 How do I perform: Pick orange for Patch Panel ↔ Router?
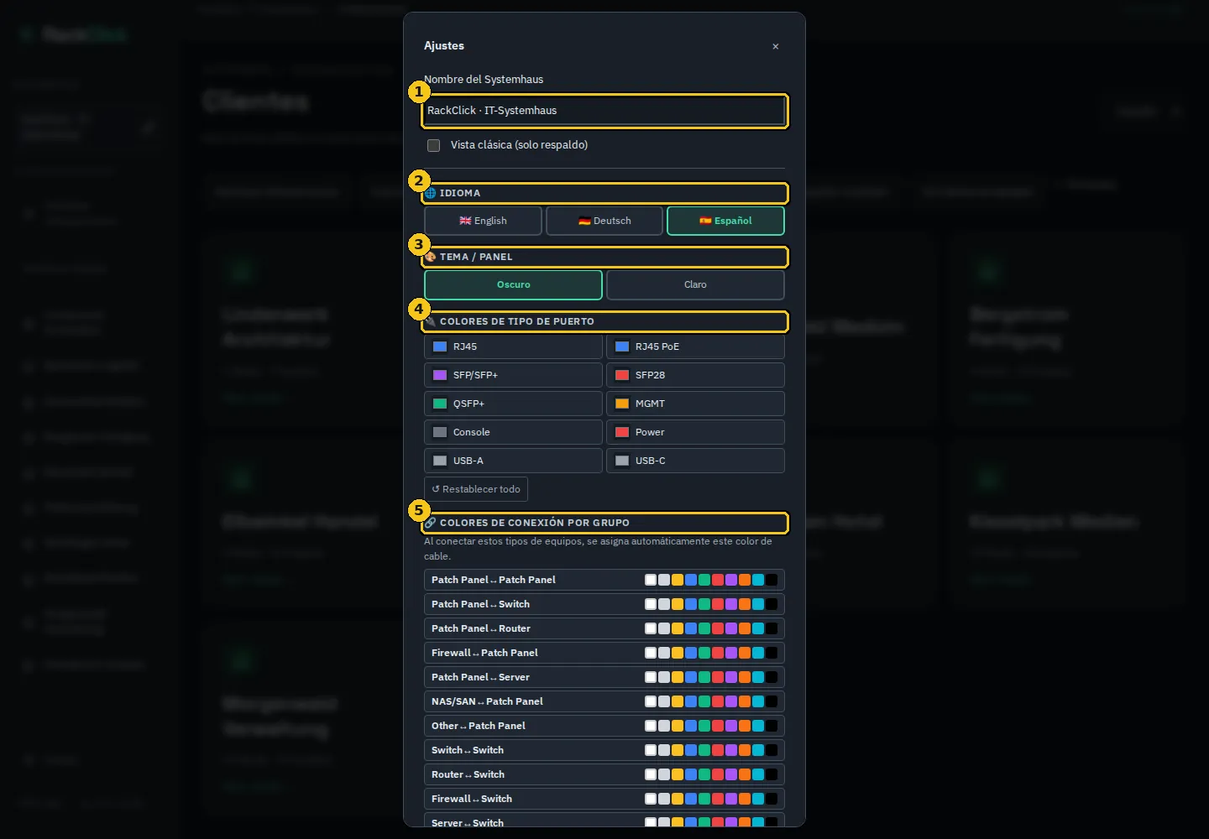coord(745,628)
